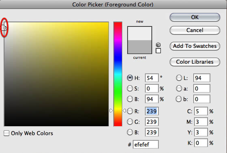Select the G green radio button
The height and width of the screenshot is (153, 227).
(x=130, y=122)
